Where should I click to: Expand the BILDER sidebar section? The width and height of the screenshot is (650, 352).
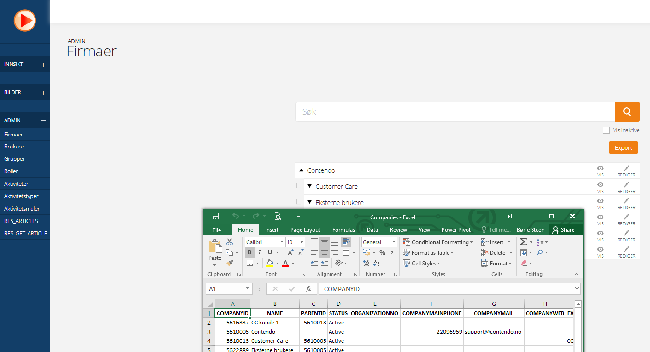tap(43, 93)
